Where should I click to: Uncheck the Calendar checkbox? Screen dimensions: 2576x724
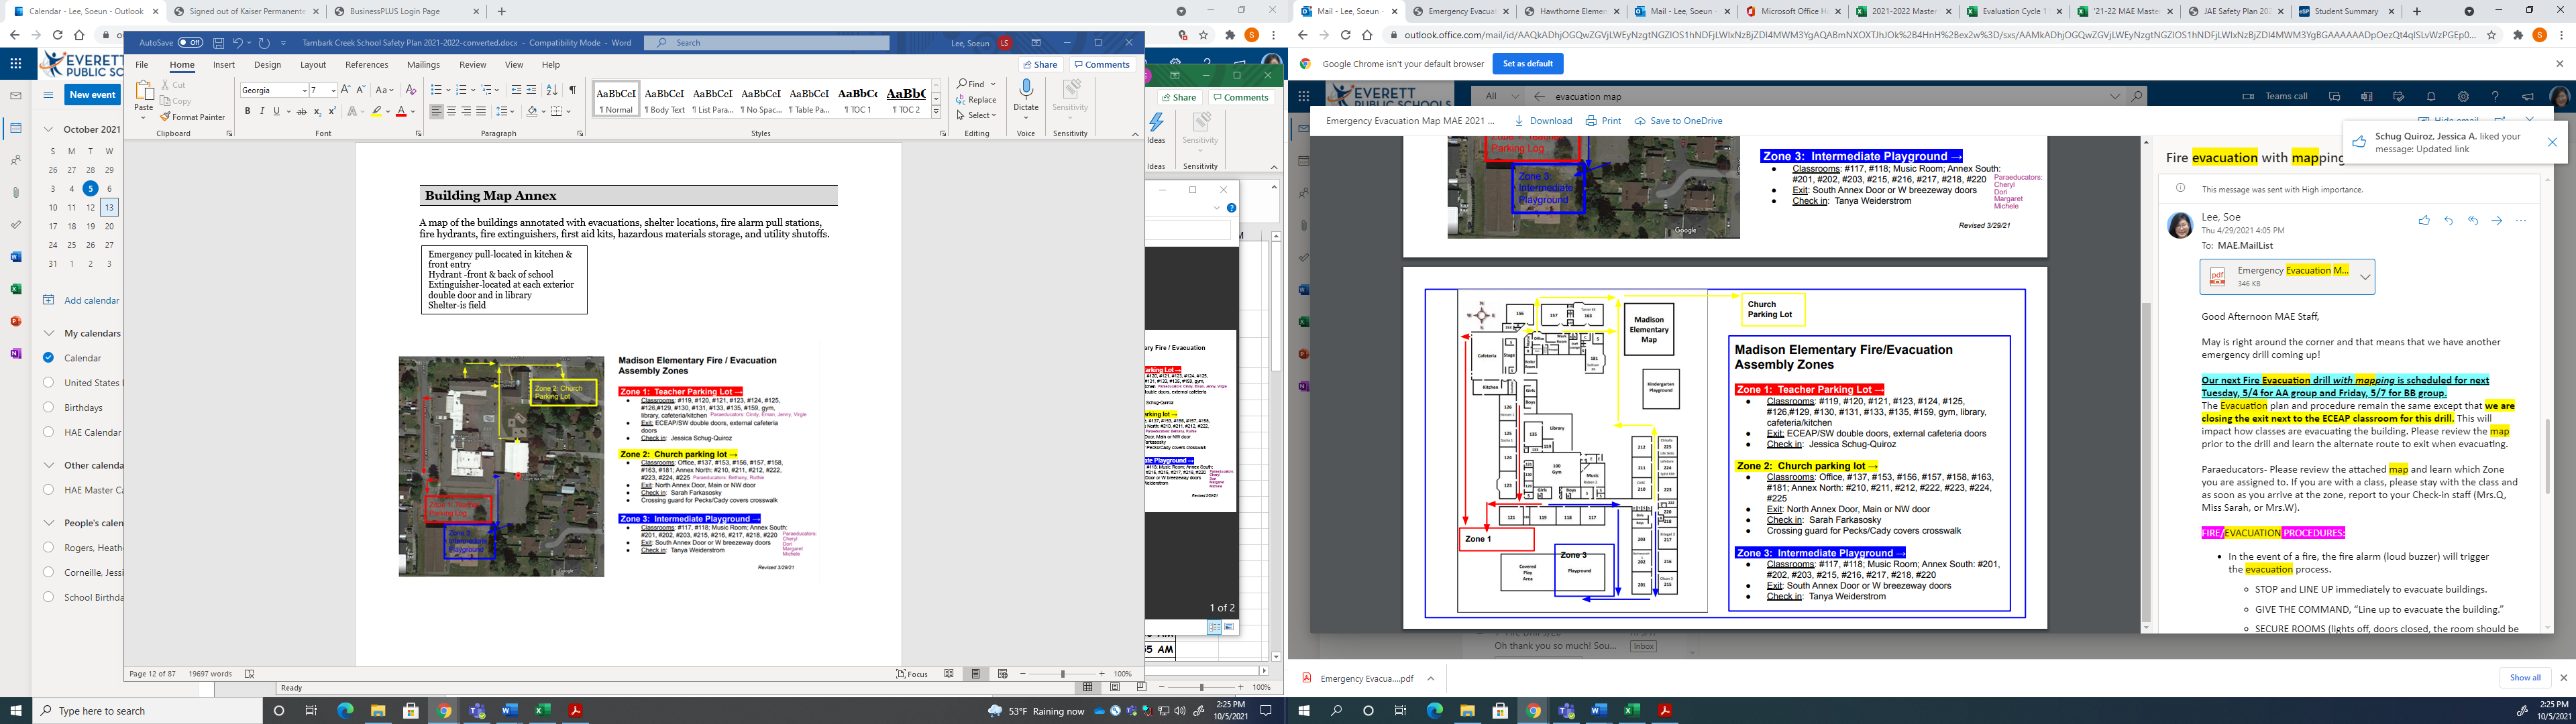pos(48,357)
